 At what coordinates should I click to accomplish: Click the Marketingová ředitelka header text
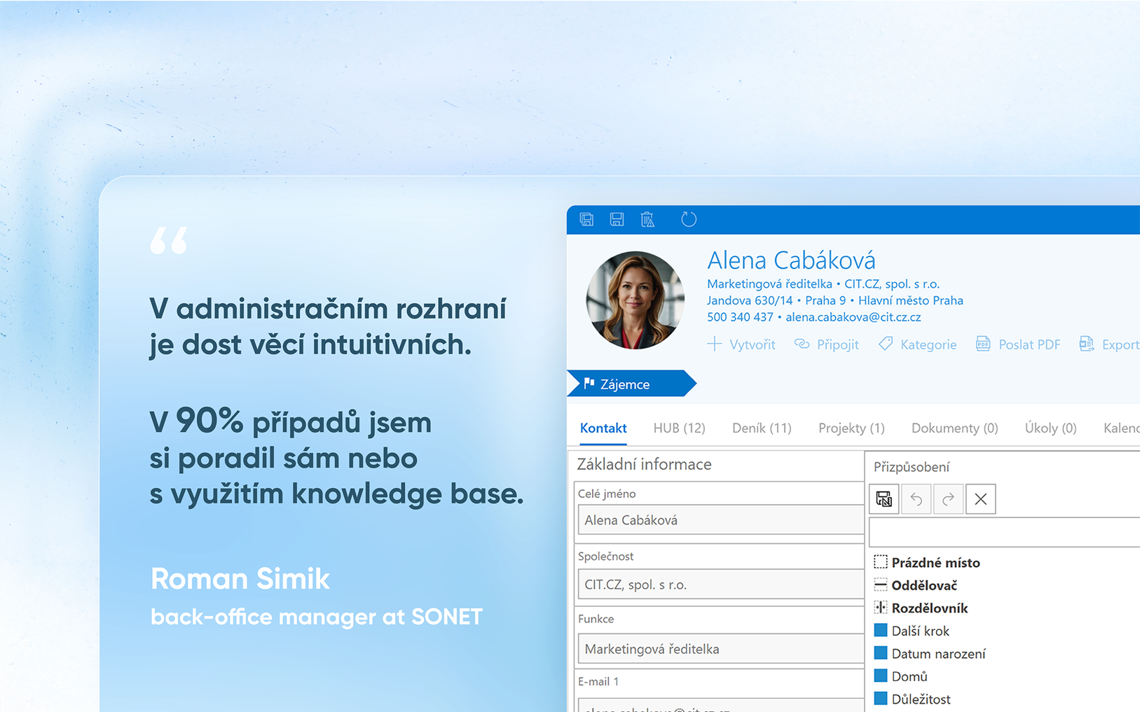[769, 284]
